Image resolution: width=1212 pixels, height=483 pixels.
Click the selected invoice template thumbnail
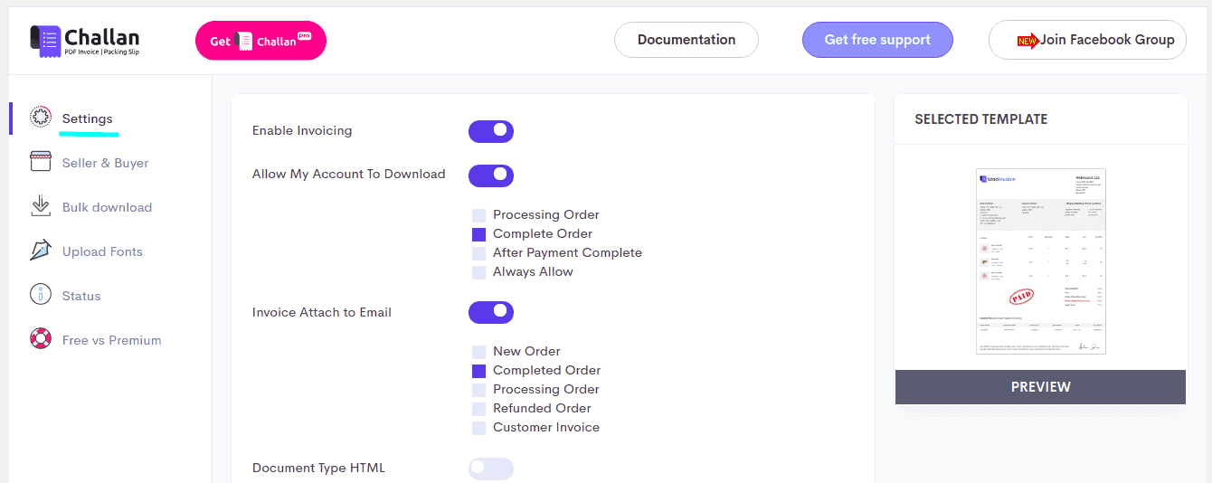point(1041,261)
